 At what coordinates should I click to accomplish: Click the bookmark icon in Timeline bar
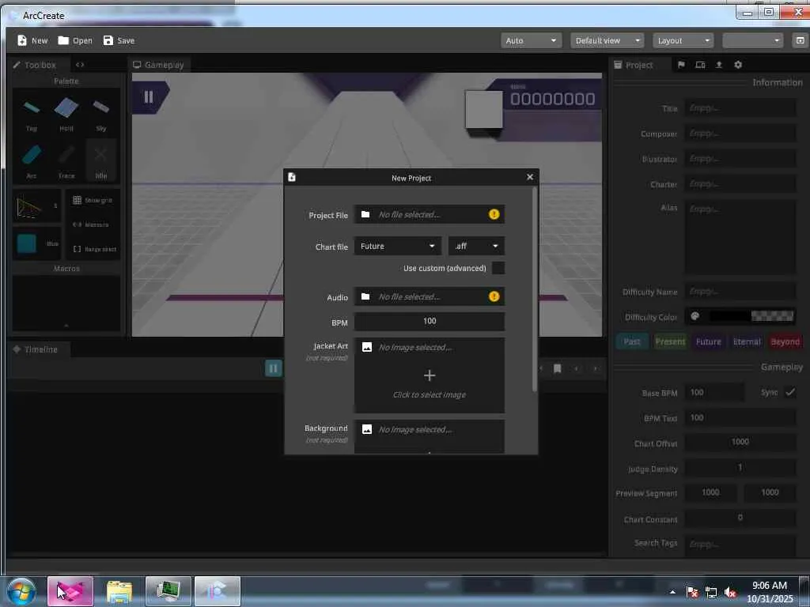[x=557, y=368]
